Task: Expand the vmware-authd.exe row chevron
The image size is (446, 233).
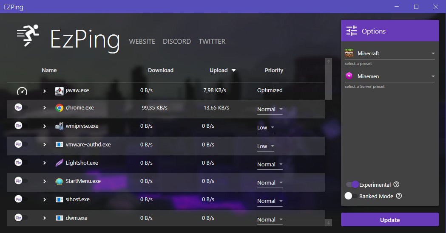Action: point(44,145)
